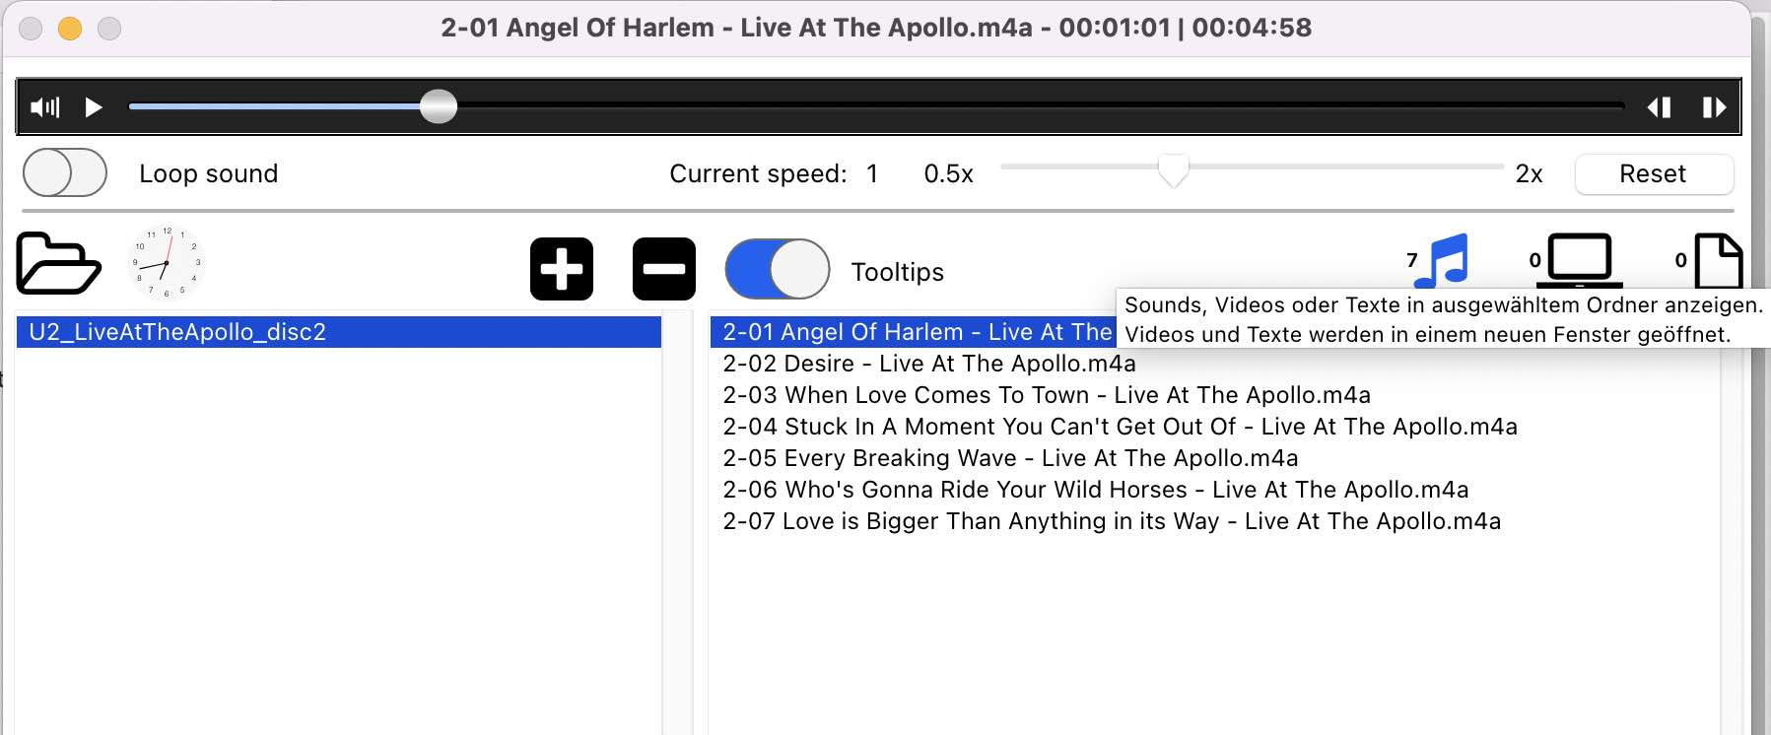
Task: Choose 2-07 Love is Bigger Than Anything
Action: click(1111, 521)
